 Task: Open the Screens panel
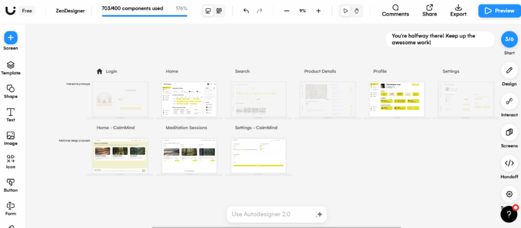pos(509,132)
